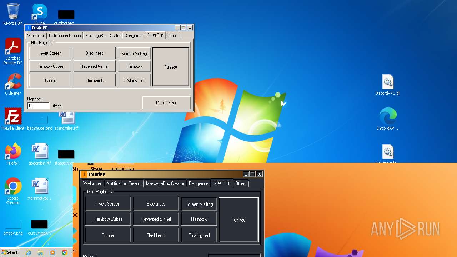
Task: Run Rainbow Cubes payload in light gray window
Action: (x=50, y=66)
